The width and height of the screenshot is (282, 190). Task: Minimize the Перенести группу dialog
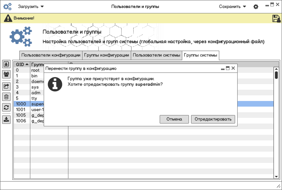[x=223, y=69]
